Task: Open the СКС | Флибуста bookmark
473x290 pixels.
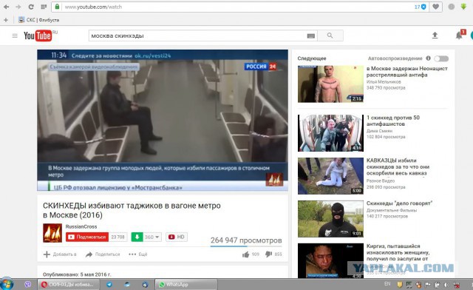Action: tap(39, 20)
